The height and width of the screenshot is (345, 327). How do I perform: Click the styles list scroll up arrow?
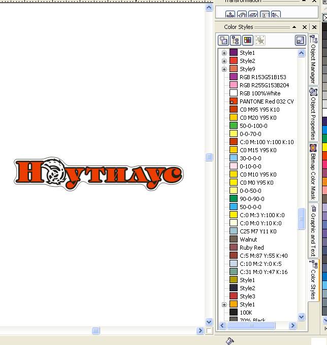302,53
